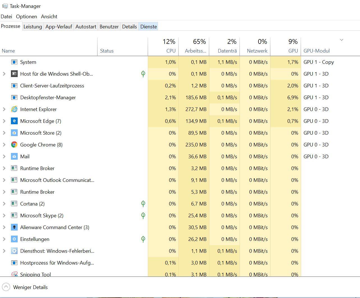Expand the Host für die Windows Shell row
The width and height of the screenshot is (360, 298).
4,74
